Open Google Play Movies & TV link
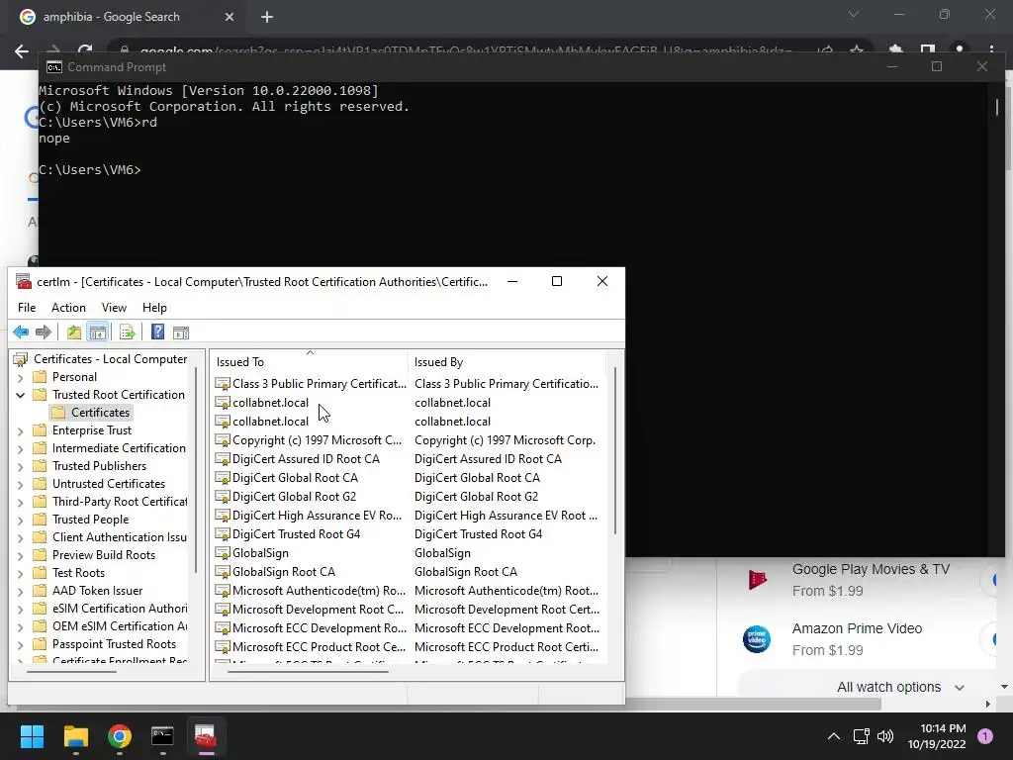This screenshot has width=1013, height=760. [x=871, y=569]
